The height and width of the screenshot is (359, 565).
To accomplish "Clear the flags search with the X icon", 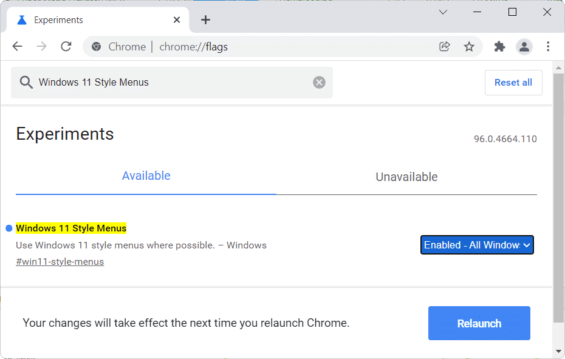I will 319,83.
